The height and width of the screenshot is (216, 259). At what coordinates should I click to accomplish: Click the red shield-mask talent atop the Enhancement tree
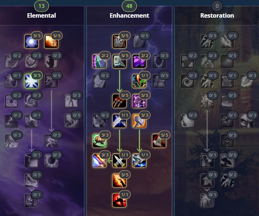[119, 41]
